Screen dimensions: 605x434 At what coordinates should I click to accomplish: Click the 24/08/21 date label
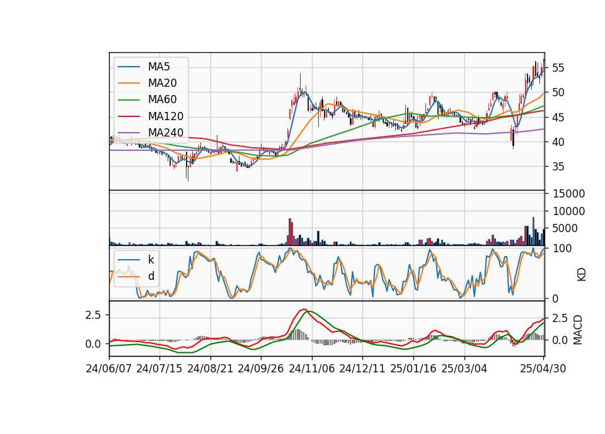point(210,369)
